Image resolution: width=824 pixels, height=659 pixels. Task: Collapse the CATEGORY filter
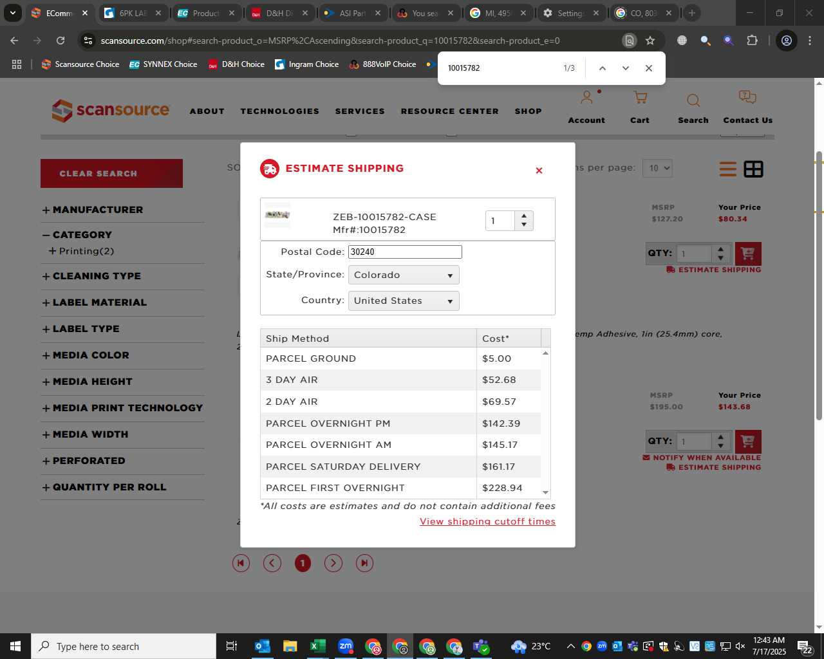[x=77, y=235]
